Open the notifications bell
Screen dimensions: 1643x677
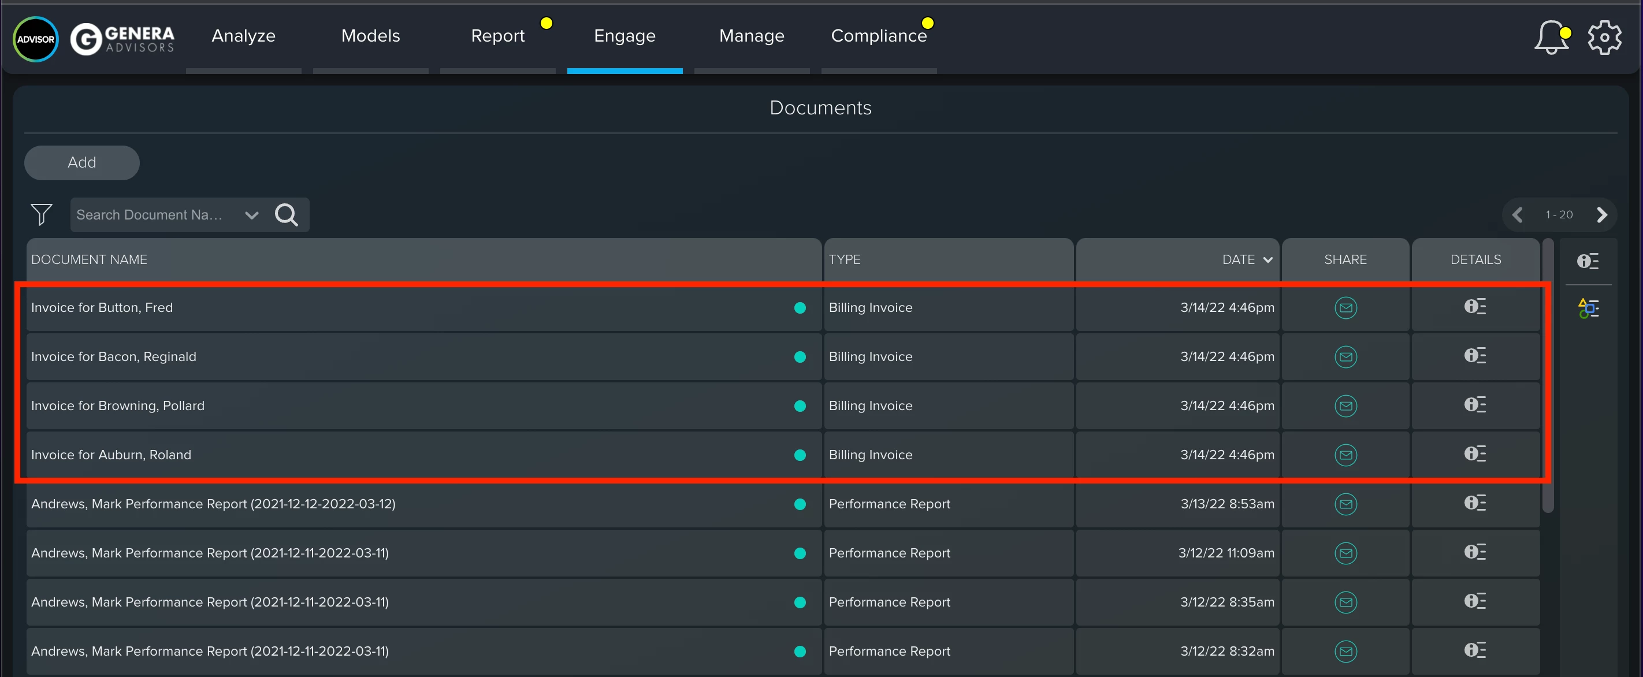coord(1551,38)
